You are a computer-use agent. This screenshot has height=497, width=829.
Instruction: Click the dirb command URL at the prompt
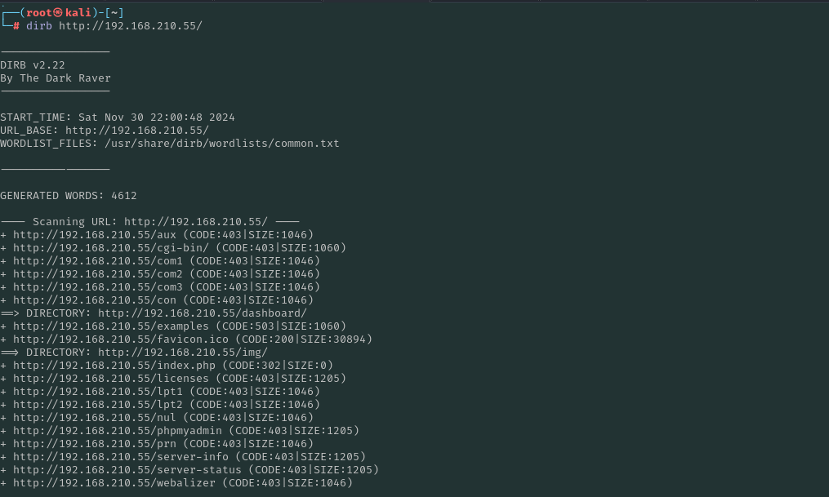click(x=130, y=26)
